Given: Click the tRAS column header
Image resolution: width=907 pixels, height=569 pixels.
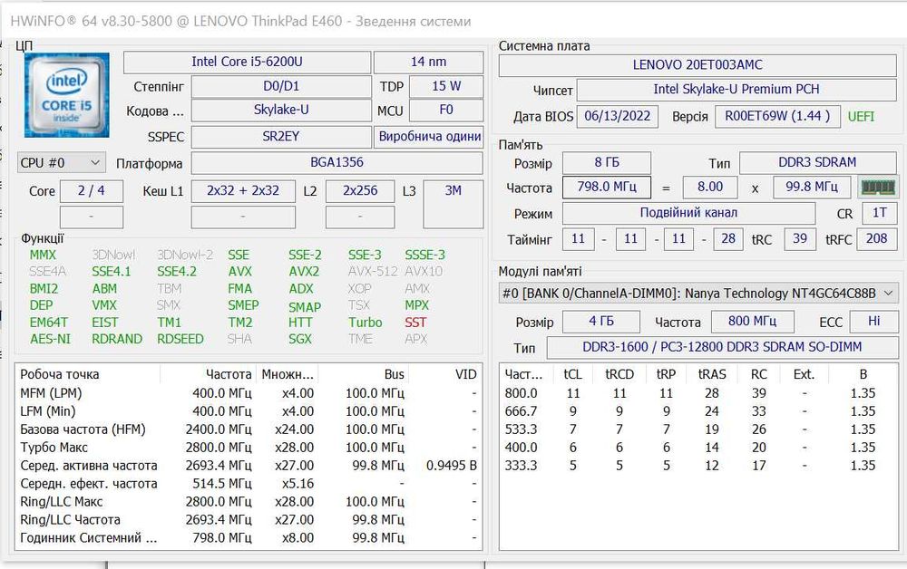Looking at the screenshot, I should point(711,374).
